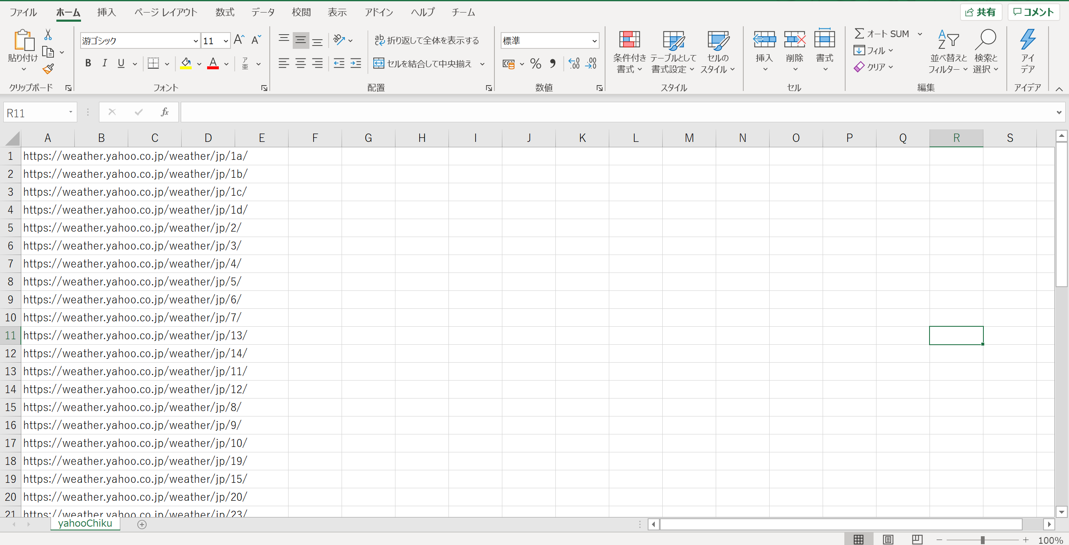
Task: Click the Cut scissors icon
Action: 48,35
